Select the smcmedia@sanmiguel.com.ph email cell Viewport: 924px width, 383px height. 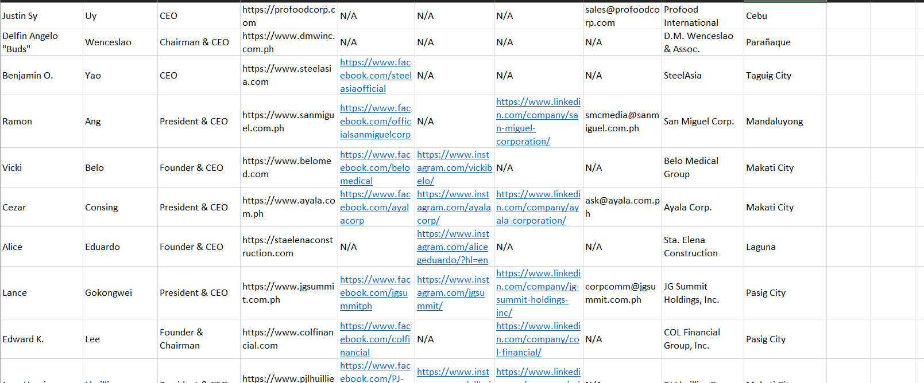click(x=622, y=122)
